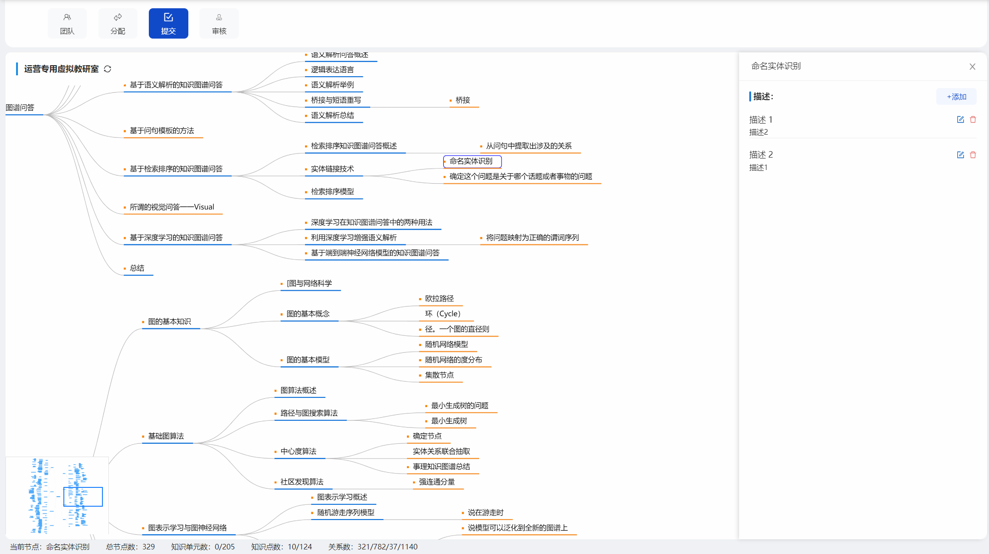
Task: Select node 社区发现算法
Action: (x=302, y=482)
